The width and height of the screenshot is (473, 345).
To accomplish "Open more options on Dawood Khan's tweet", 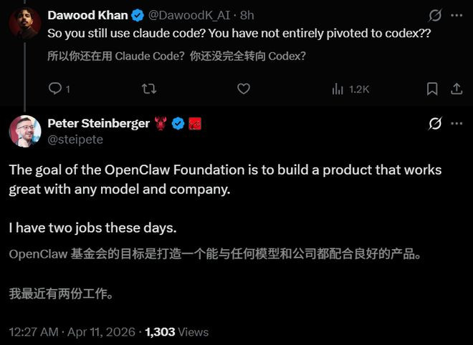I will 457,15.
